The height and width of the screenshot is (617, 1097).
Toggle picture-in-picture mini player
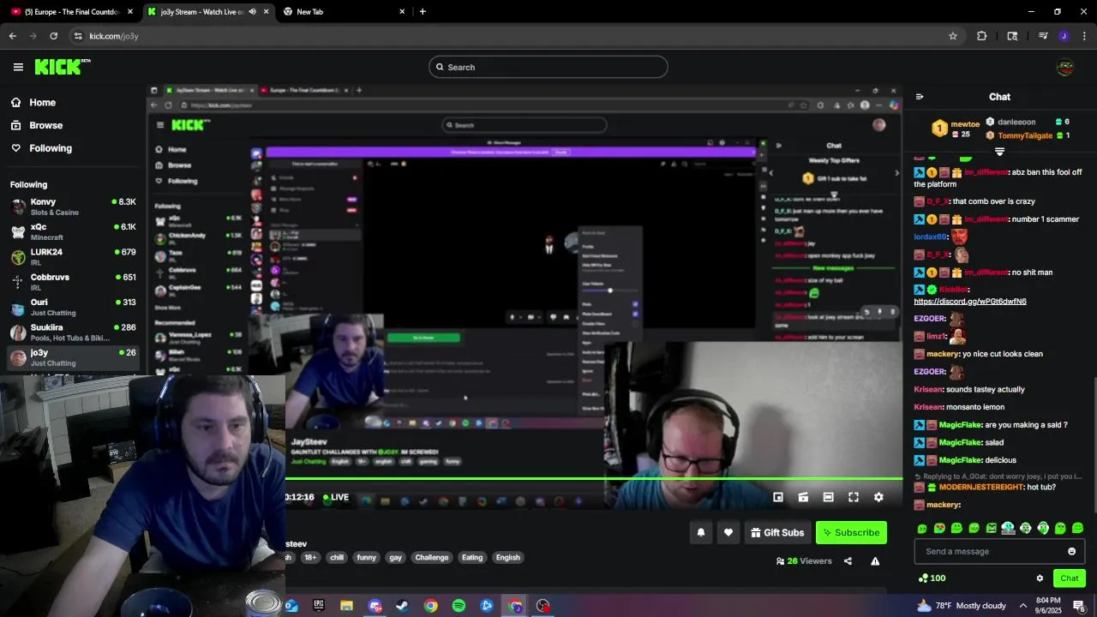(778, 497)
